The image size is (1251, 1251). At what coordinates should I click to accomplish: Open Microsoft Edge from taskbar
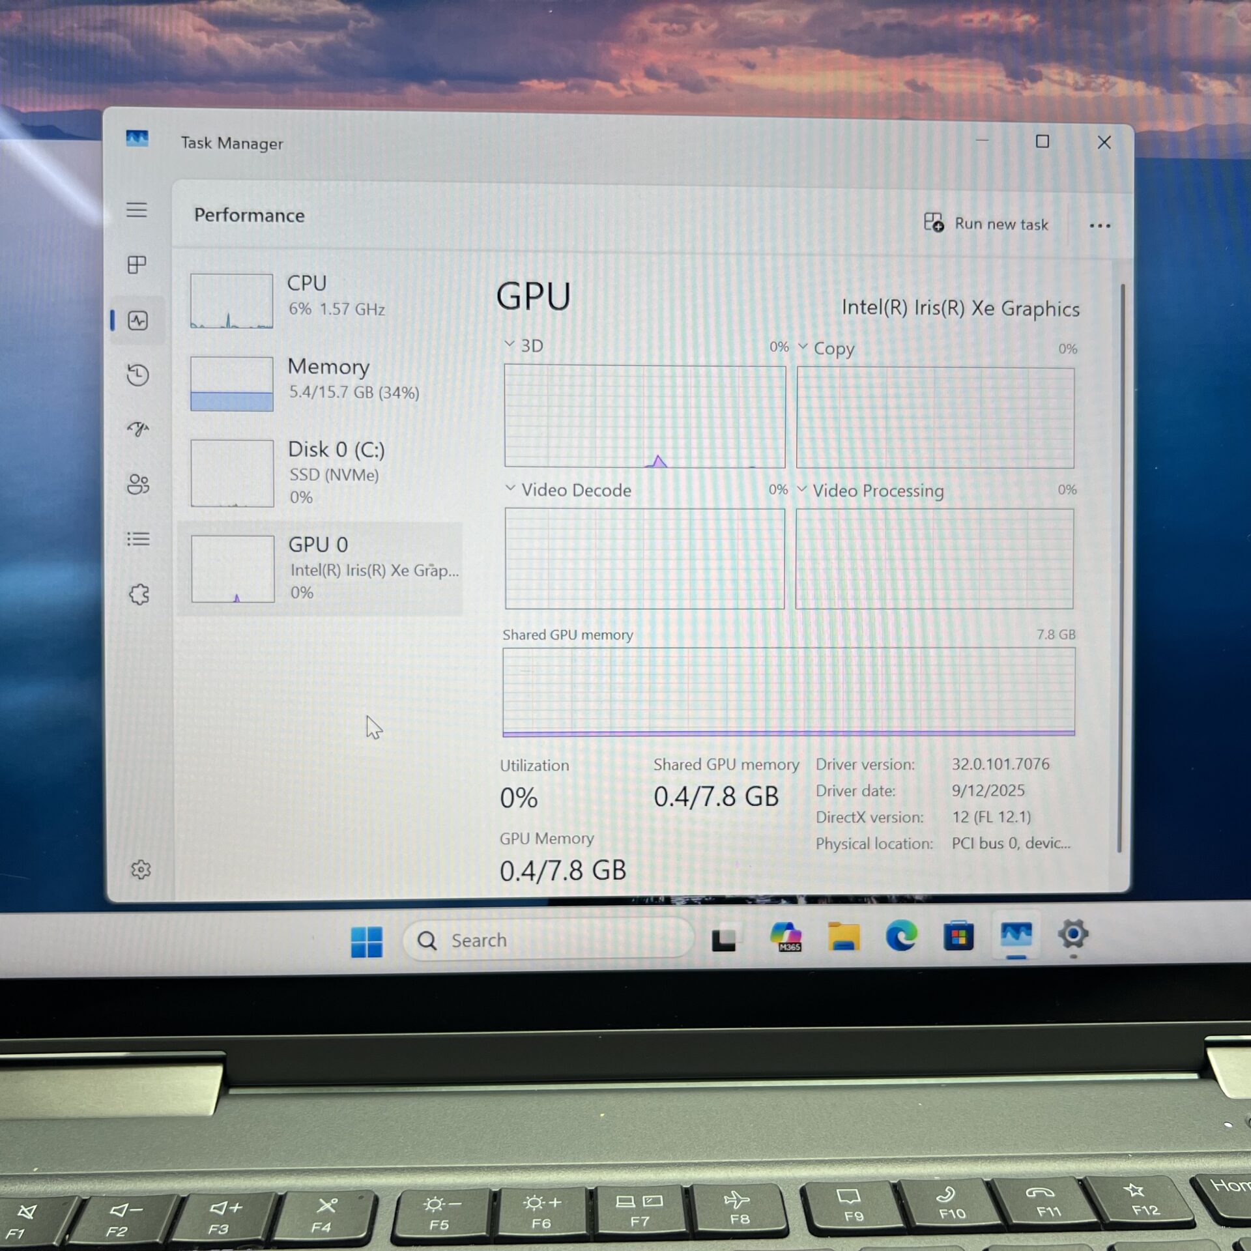coord(901,937)
